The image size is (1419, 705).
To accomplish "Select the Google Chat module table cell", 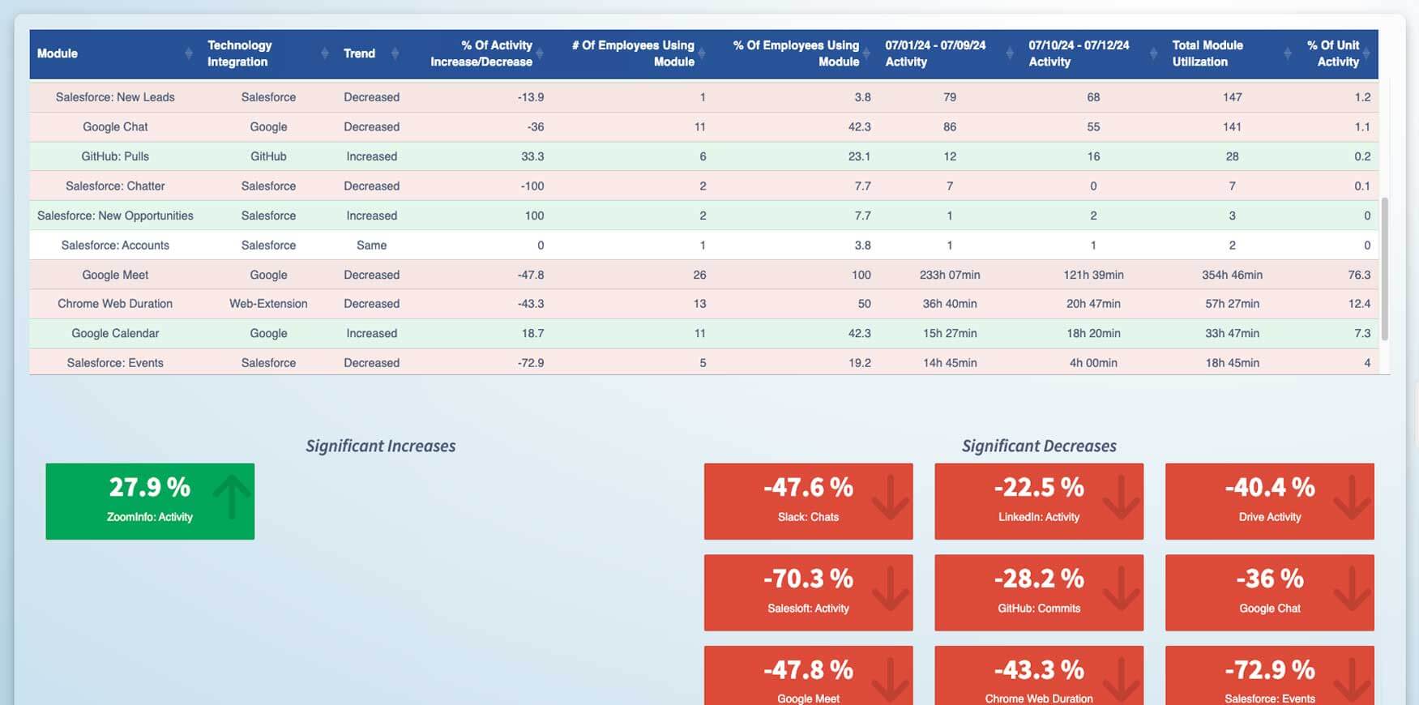I will click(115, 126).
